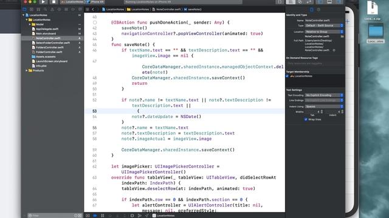Click the Stop button in Xcode toolbar
This screenshot has width=389, height=218.
tap(53, 2)
